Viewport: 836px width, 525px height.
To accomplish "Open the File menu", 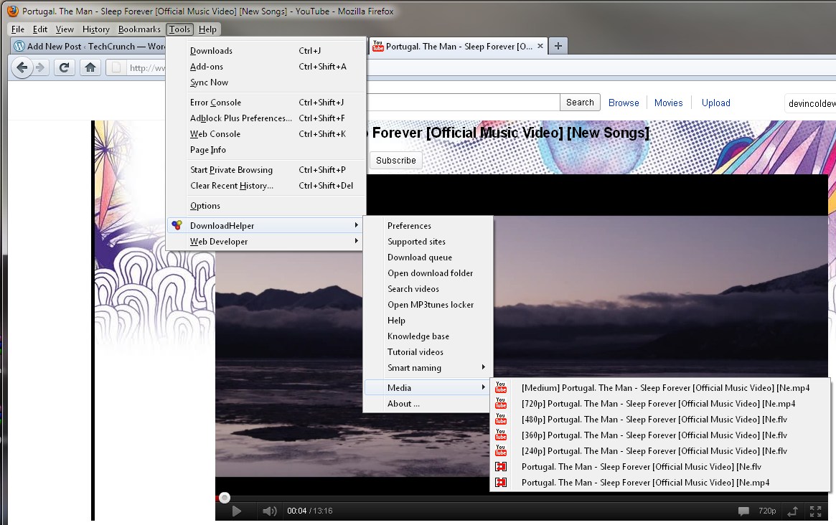I will pyautogui.click(x=18, y=29).
